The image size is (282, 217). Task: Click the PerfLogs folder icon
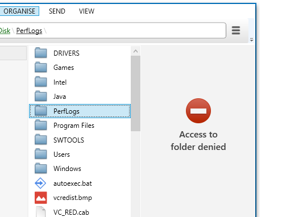tap(41, 111)
